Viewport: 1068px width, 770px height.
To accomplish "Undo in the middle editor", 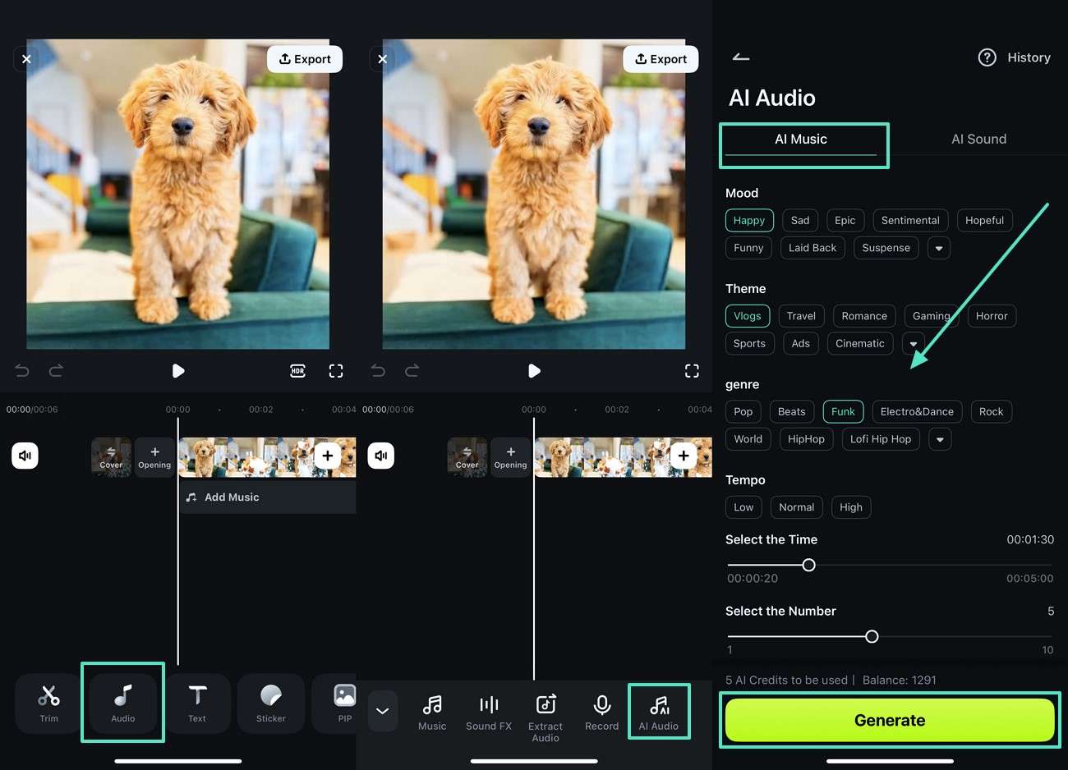I will pos(378,371).
